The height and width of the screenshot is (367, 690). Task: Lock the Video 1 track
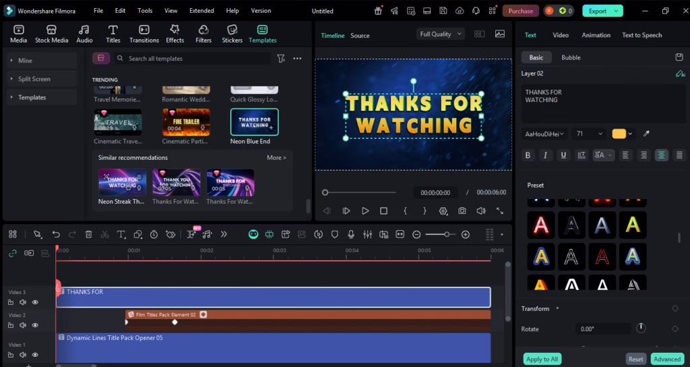pos(11,355)
